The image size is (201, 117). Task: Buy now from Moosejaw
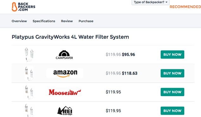(173, 92)
